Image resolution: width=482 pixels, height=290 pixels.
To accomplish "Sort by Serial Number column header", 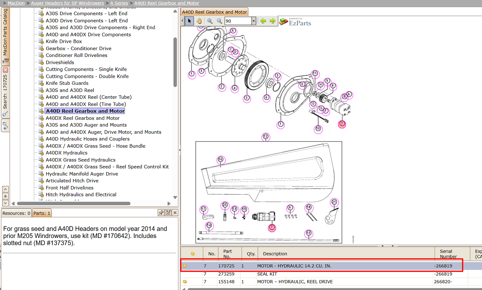I will 452,254.
